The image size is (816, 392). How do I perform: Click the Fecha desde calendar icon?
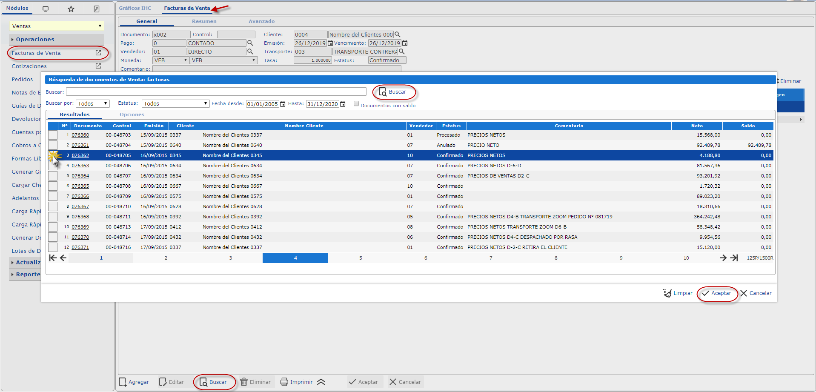coord(283,104)
